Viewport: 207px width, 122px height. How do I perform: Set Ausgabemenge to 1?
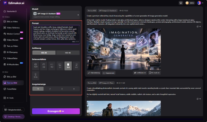click(x=38, y=89)
